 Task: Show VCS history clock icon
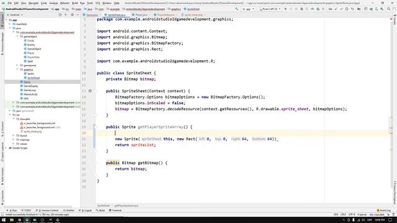coord(347,9)
